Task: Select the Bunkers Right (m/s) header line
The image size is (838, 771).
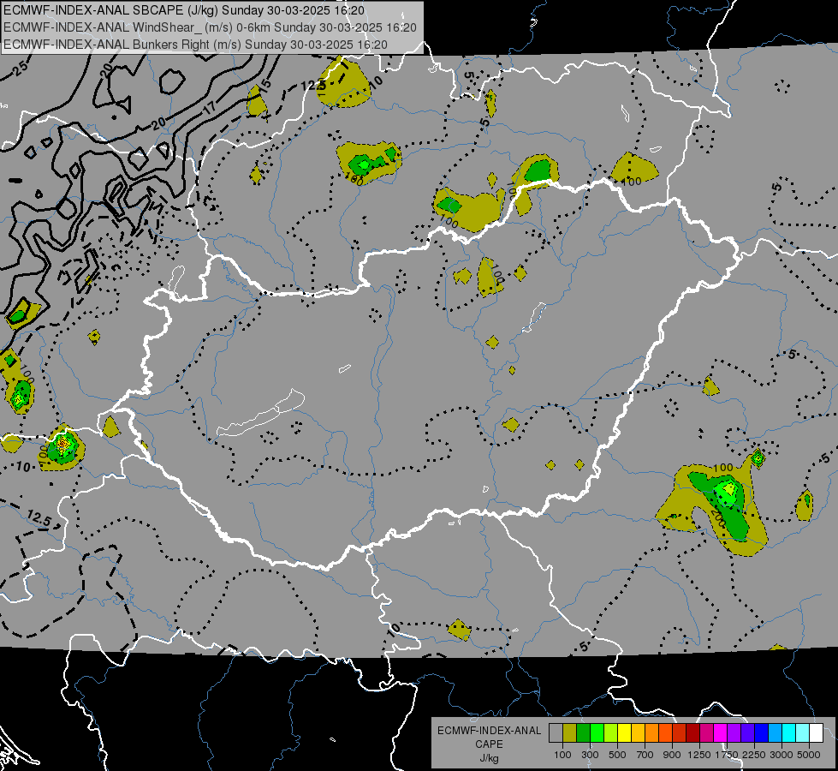Action: [195, 45]
